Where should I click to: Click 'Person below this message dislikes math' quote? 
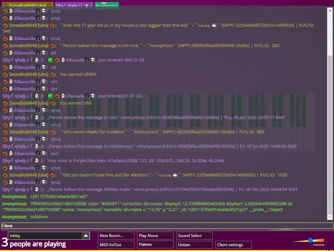coord(172,189)
